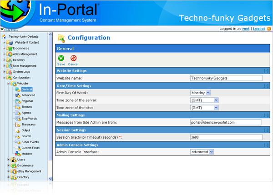Click the red Cancel icon

(73, 58)
